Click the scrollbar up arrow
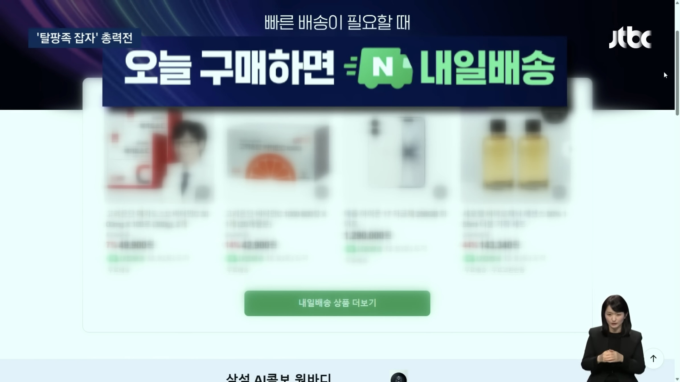This screenshot has width=680, height=382. [677, 3]
